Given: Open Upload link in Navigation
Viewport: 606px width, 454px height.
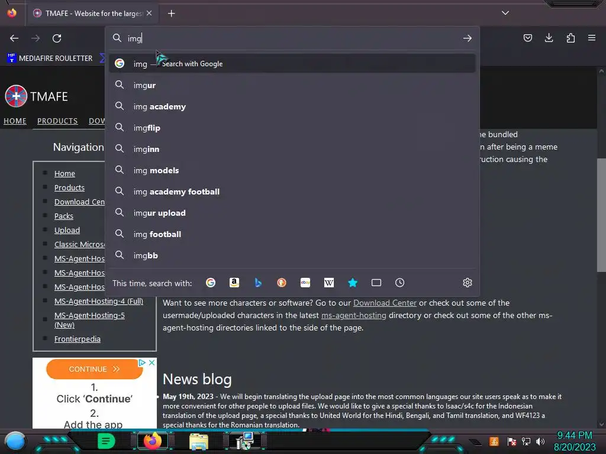Looking at the screenshot, I should (x=67, y=230).
